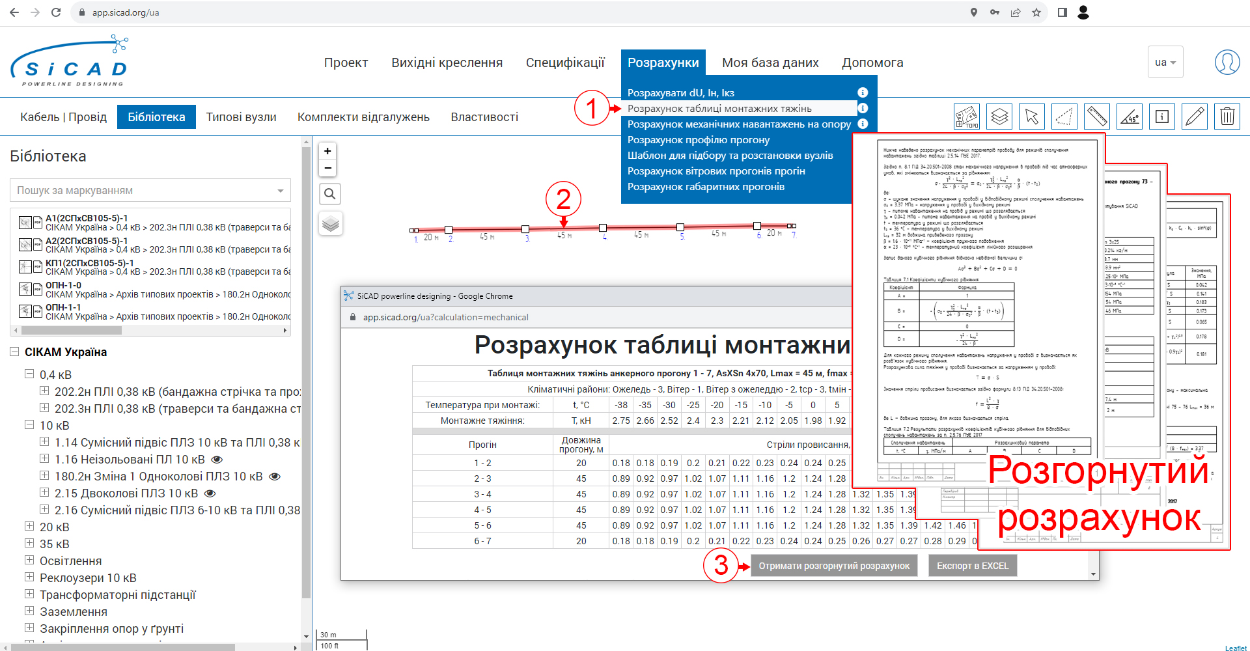This screenshot has height=651, width=1250.
Task: Choose the 45° angle tool
Action: click(1130, 117)
